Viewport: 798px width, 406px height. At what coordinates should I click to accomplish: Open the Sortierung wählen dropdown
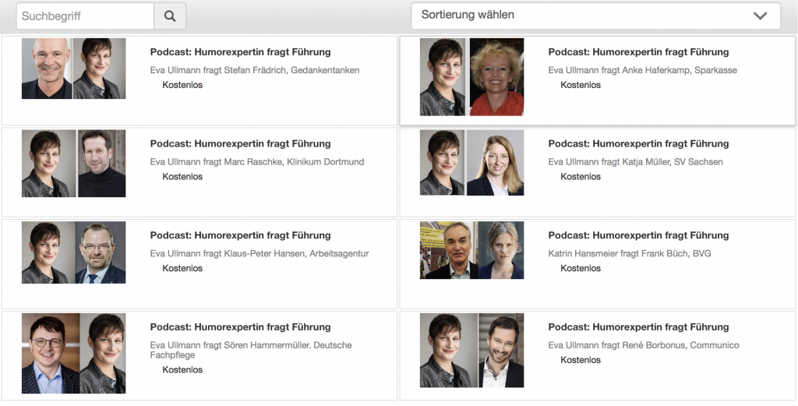595,16
